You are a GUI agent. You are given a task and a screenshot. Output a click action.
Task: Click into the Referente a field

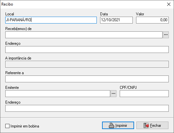coord(87,79)
